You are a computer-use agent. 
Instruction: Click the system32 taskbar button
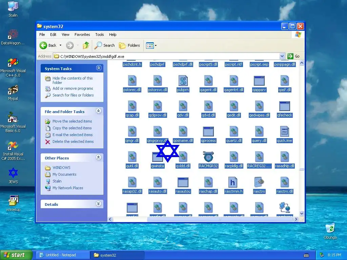click(x=117, y=255)
